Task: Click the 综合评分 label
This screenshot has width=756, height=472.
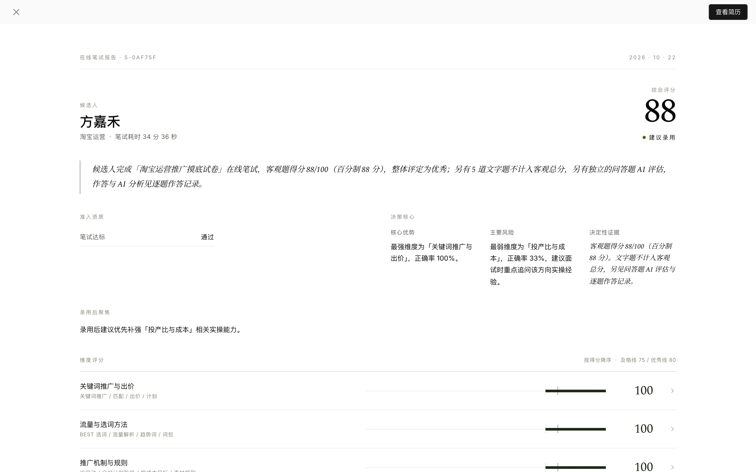Action: click(663, 90)
